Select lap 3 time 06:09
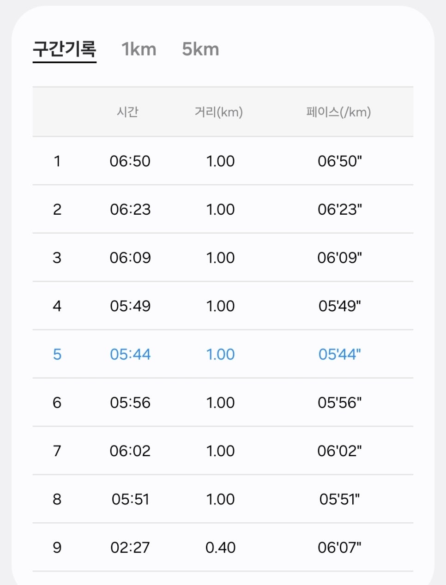 tap(130, 258)
